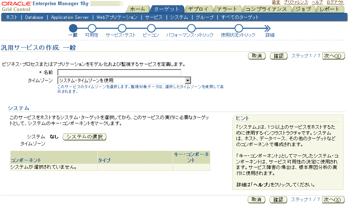Click the bottom 次へ(X) button
The width and height of the screenshot is (348, 204).
point(333,200)
